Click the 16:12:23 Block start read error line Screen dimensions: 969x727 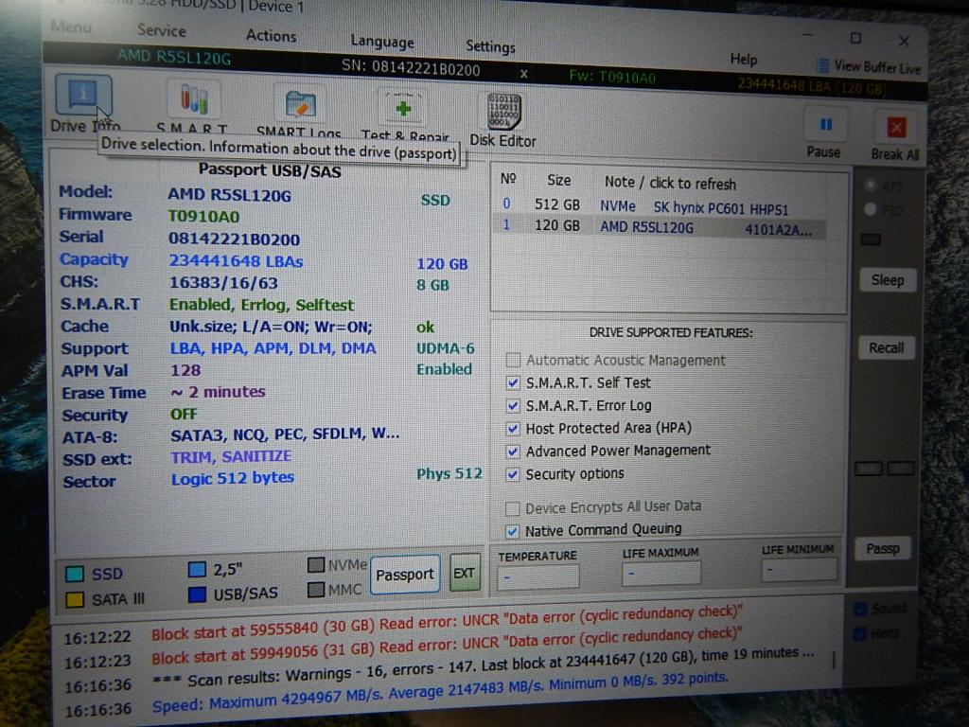click(447, 646)
